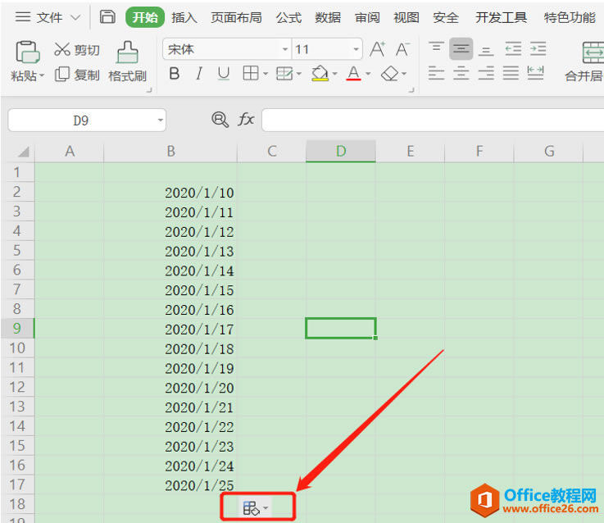This screenshot has height=523, width=604.
Task: Switch to the 安全 tab
Action: point(446,17)
